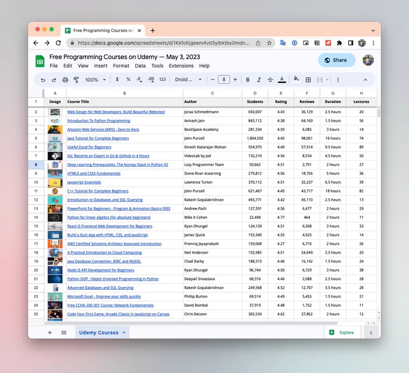Reload the page
This screenshot has height=373, width=409.
point(58,43)
